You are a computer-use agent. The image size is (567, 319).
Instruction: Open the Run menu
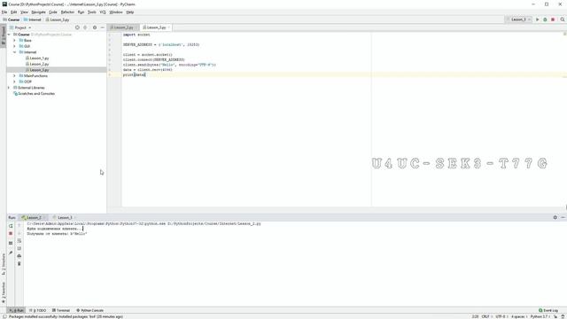(x=81, y=12)
